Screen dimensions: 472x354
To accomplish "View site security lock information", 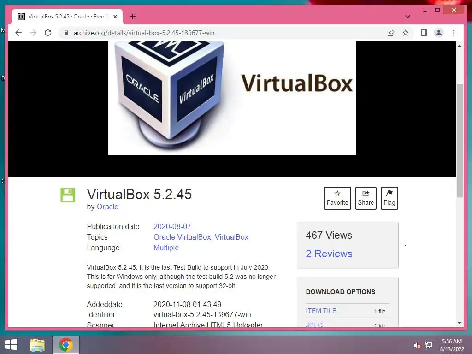I will click(x=66, y=33).
